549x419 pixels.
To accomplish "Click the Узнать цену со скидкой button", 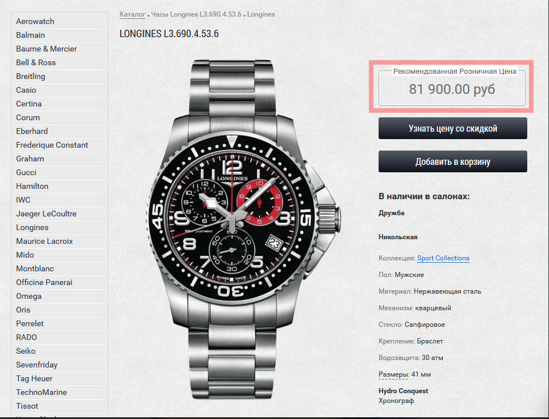I will [453, 128].
